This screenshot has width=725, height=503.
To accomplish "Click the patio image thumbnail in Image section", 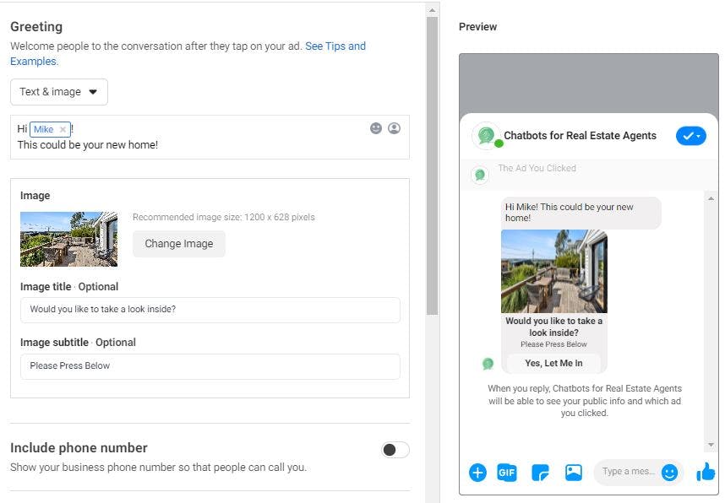I will (x=69, y=239).
